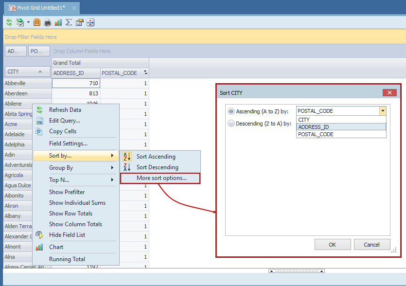This screenshot has width=406, height=286.
Task: Expand the Group By submenu
Action: 76,168
